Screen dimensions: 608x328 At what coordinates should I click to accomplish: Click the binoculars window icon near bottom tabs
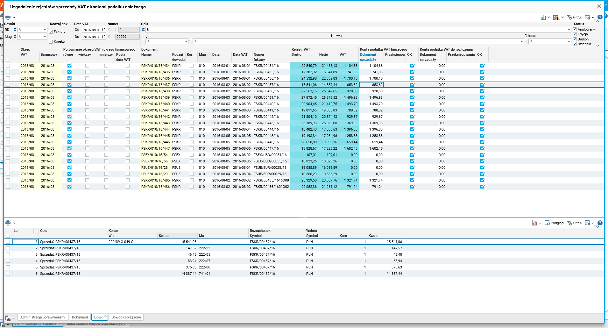pyautogui.click(x=8, y=317)
